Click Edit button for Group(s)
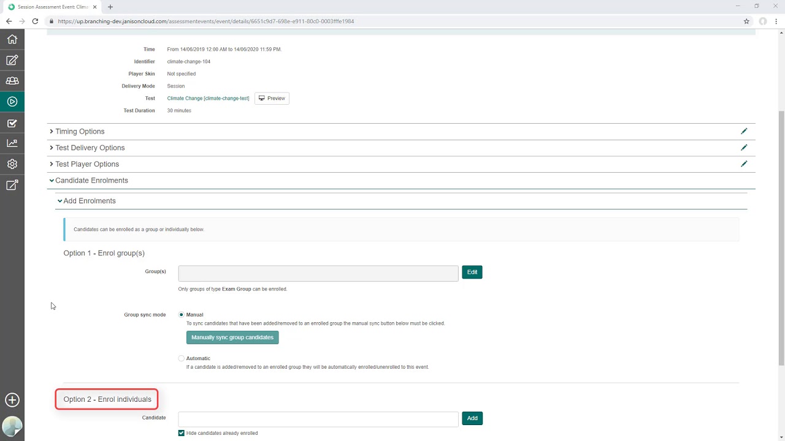The height and width of the screenshot is (441, 785). 472,272
